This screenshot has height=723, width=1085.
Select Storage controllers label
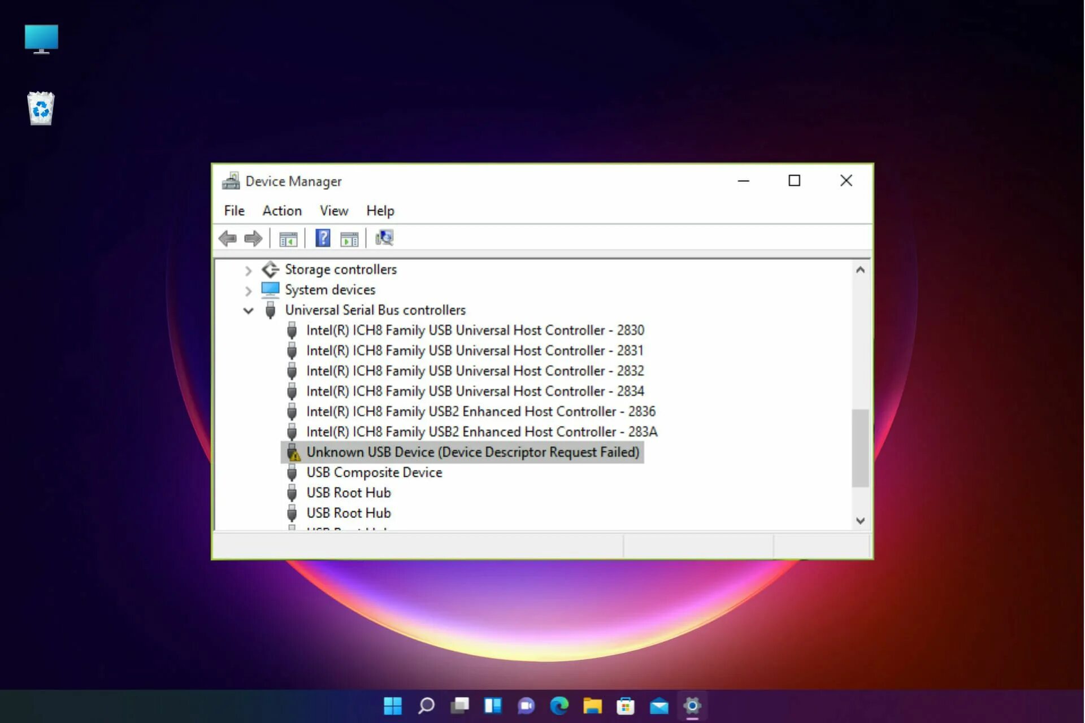[341, 269]
